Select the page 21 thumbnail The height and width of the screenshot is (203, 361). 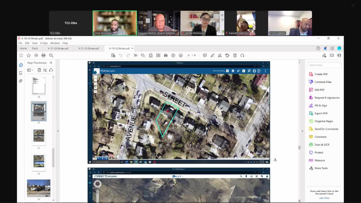[x=39, y=136]
